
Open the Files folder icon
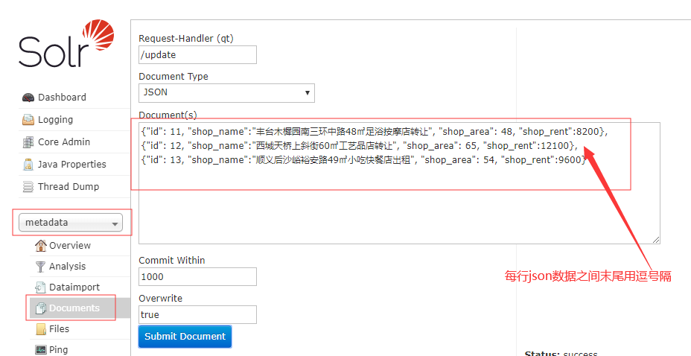coord(41,329)
